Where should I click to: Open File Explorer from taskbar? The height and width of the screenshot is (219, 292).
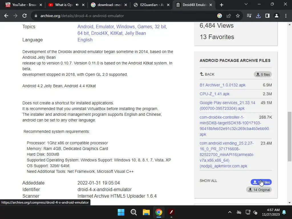point(146,212)
